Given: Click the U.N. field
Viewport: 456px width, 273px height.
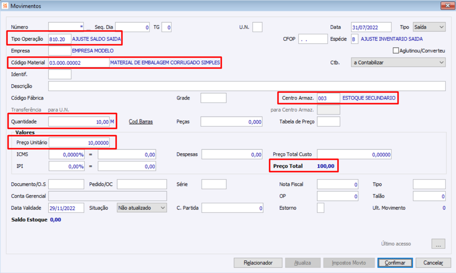Looking at the screenshot, I should [x=257, y=27].
